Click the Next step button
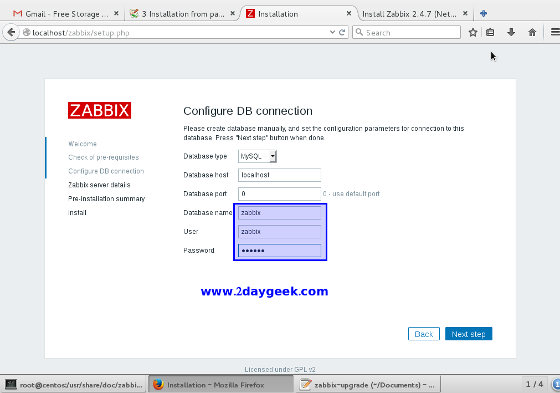The image size is (560, 393). 469,334
